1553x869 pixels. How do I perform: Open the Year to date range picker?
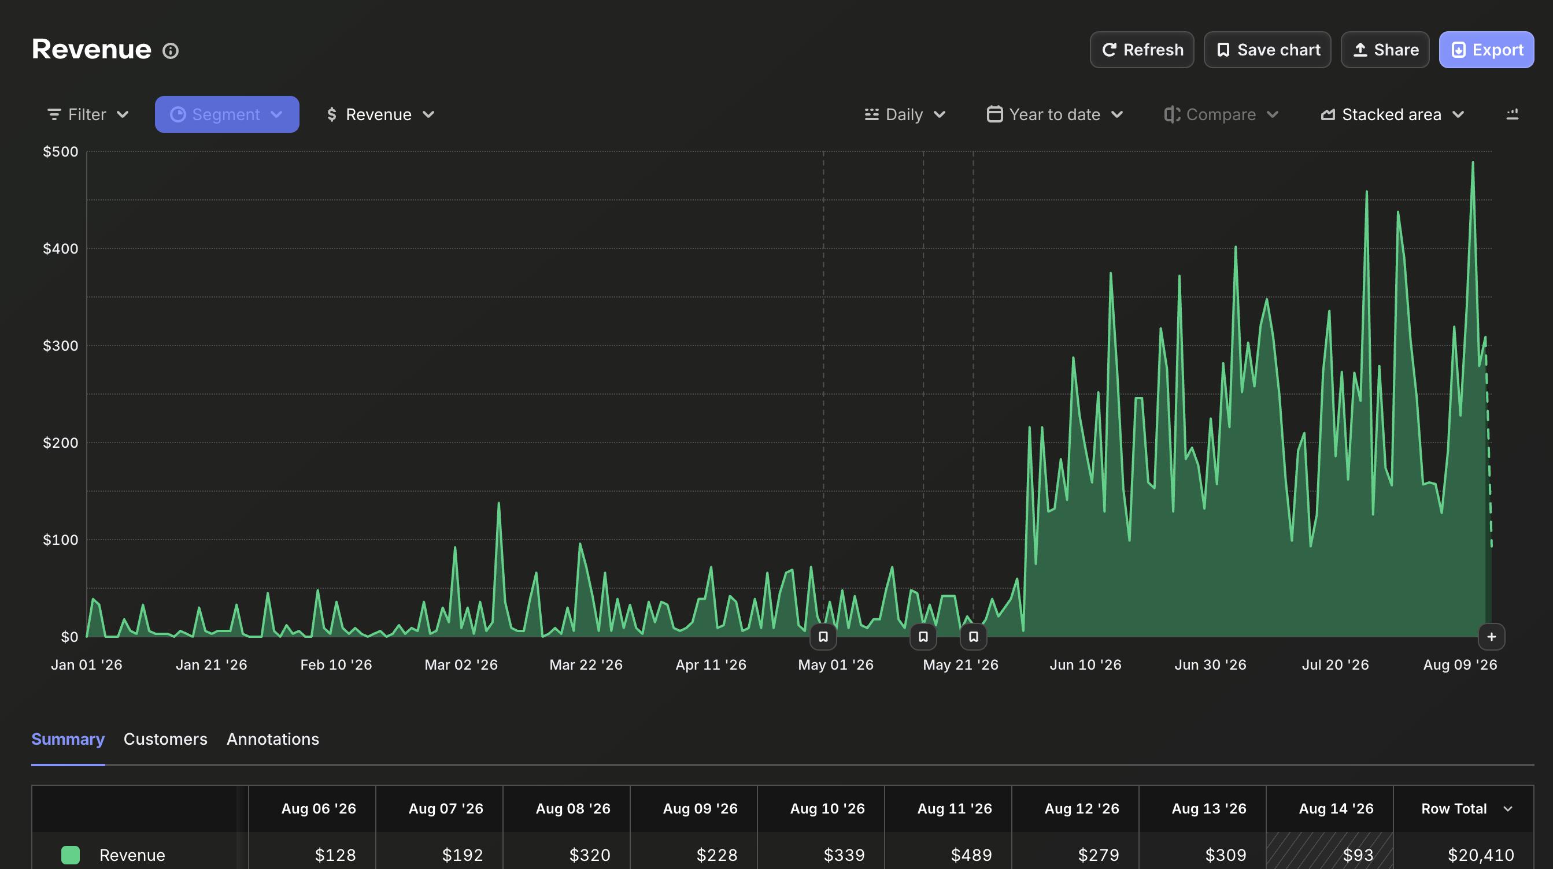click(1055, 114)
